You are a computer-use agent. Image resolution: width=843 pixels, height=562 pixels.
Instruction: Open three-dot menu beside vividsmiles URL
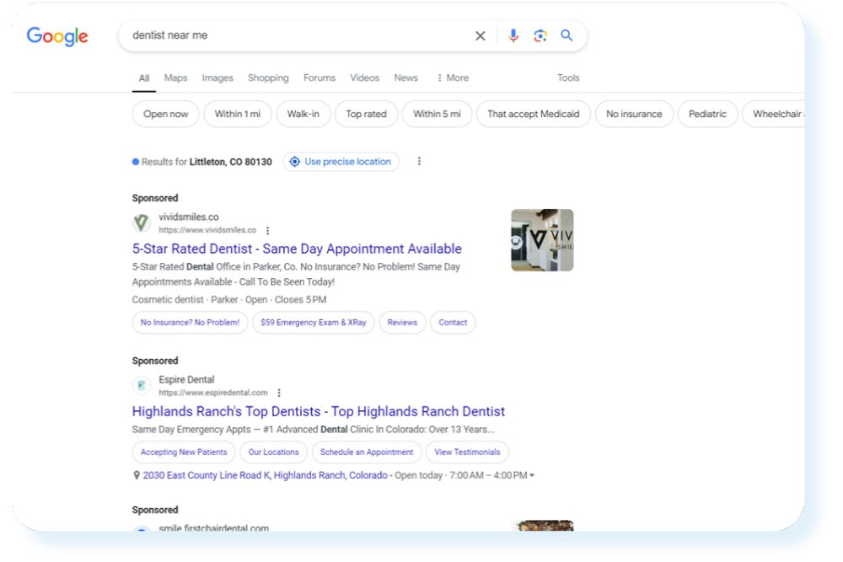(x=268, y=231)
